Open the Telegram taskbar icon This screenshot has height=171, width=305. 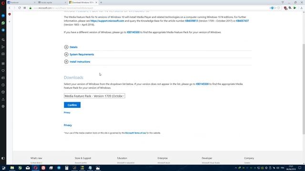point(59,168)
